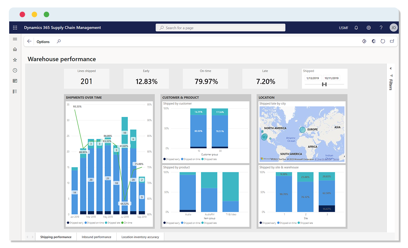Click the SOUTH AMERICA map label
The height and width of the screenshot is (248, 408).
[x=291, y=154]
